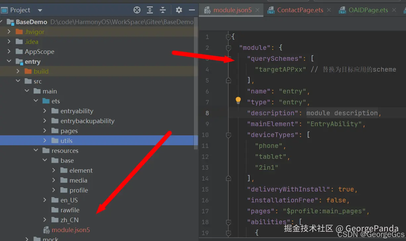Close the module.json5 tab
Screen dimensions: 406x241
click(257, 10)
